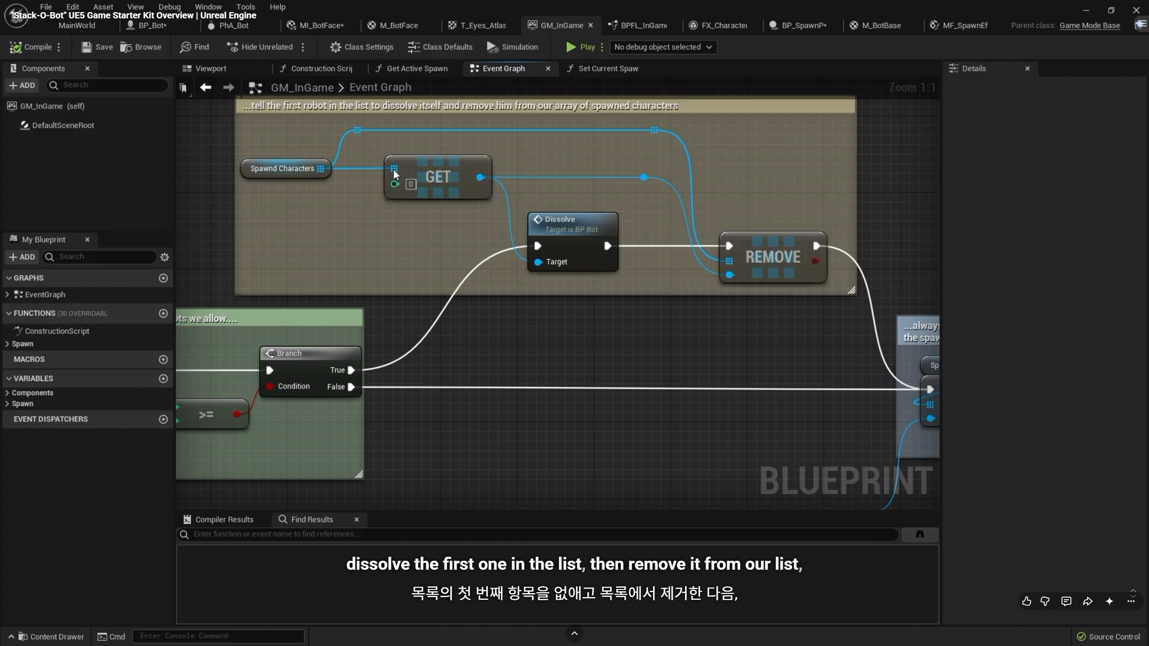Viewport: 1149px width, 646px height.
Task: Click find-in-all-blueprints binoculars button
Action: (x=920, y=534)
